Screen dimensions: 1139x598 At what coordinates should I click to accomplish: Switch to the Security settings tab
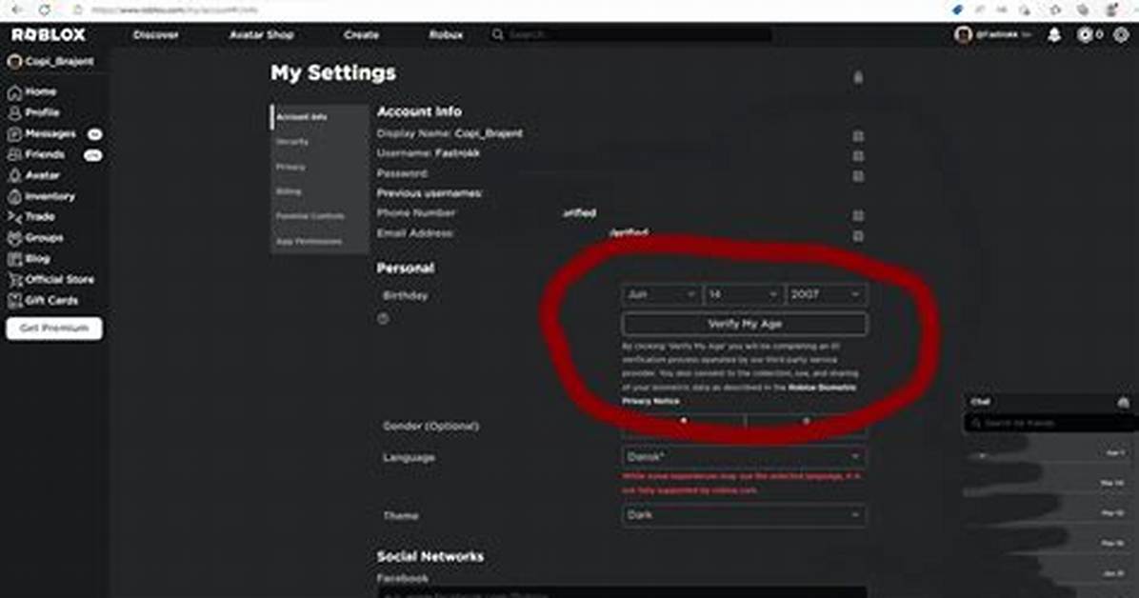coord(320,142)
